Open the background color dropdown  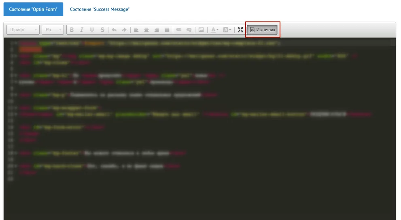(x=227, y=30)
